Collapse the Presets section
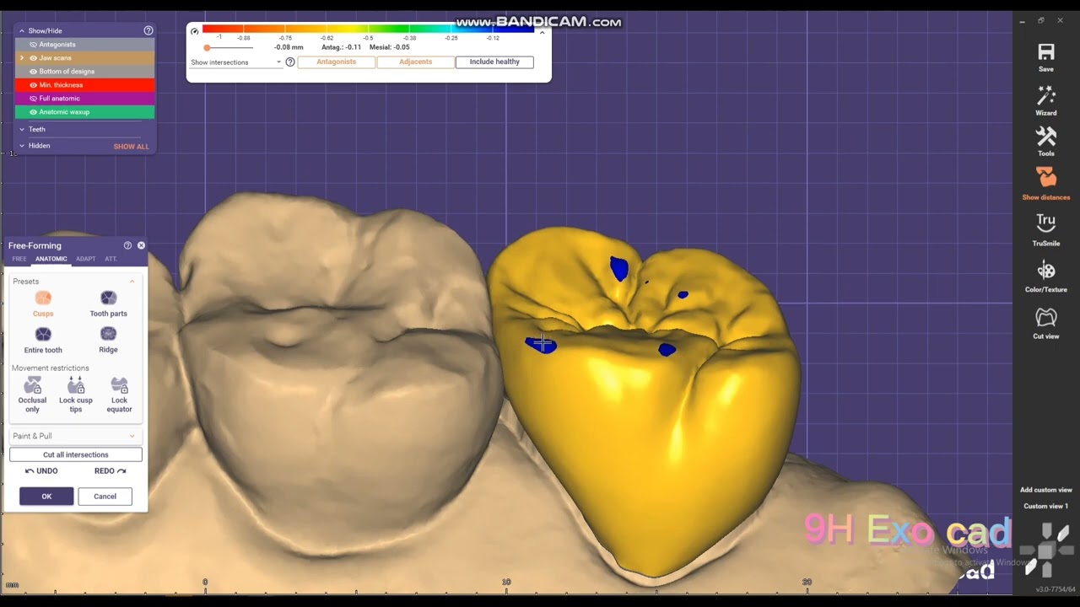The image size is (1080, 607). click(x=132, y=282)
